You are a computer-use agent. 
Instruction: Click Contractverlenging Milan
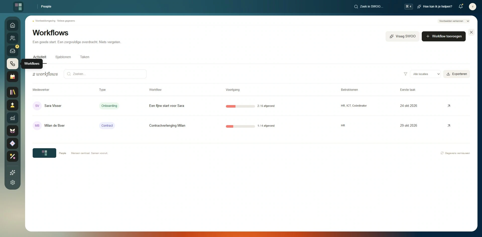pos(167,126)
